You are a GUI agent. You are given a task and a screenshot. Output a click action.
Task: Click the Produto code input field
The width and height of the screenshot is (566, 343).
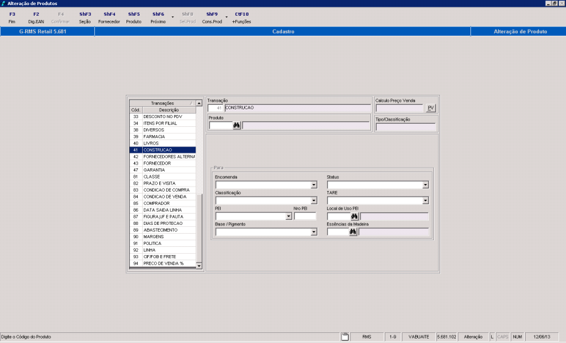(x=221, y=126)
